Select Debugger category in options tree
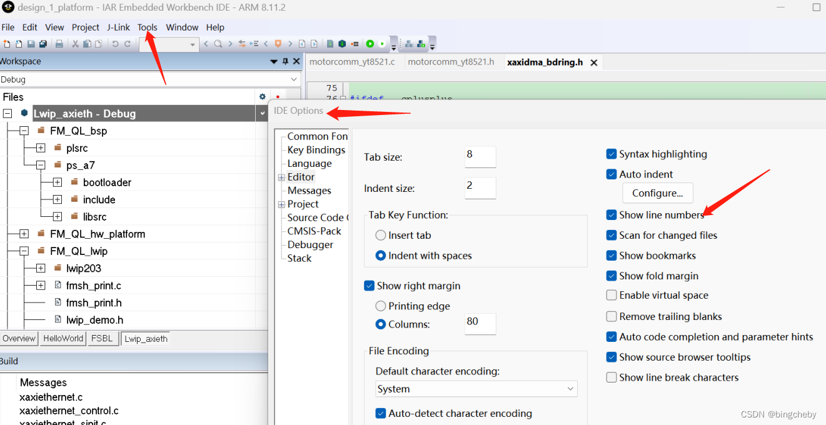This screenshot has width=826, height=425. pos(311,244)
